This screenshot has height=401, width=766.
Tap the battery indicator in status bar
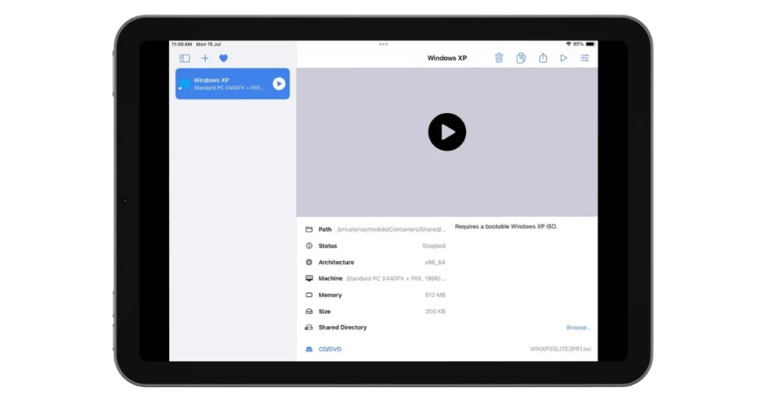tap(590, 44)
